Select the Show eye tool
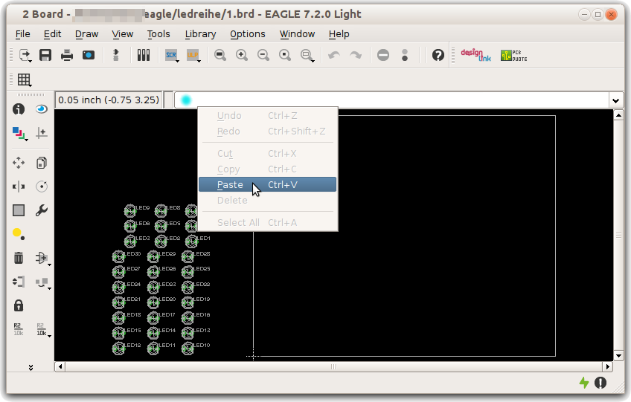The width and height of the screenshot is (631, 402). tap(42, 109)
